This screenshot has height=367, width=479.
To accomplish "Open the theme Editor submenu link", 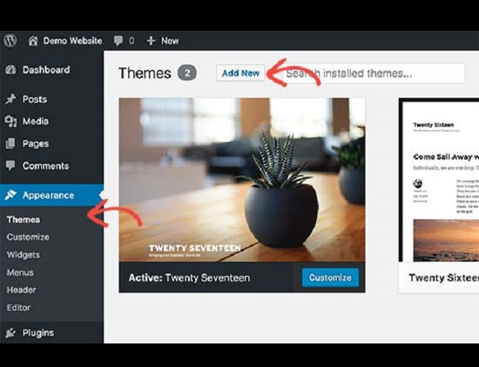I will tap(18, 307).
